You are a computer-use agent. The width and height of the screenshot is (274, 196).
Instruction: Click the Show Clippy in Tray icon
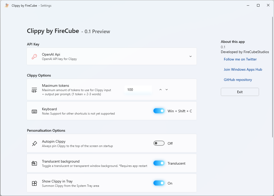34,183
